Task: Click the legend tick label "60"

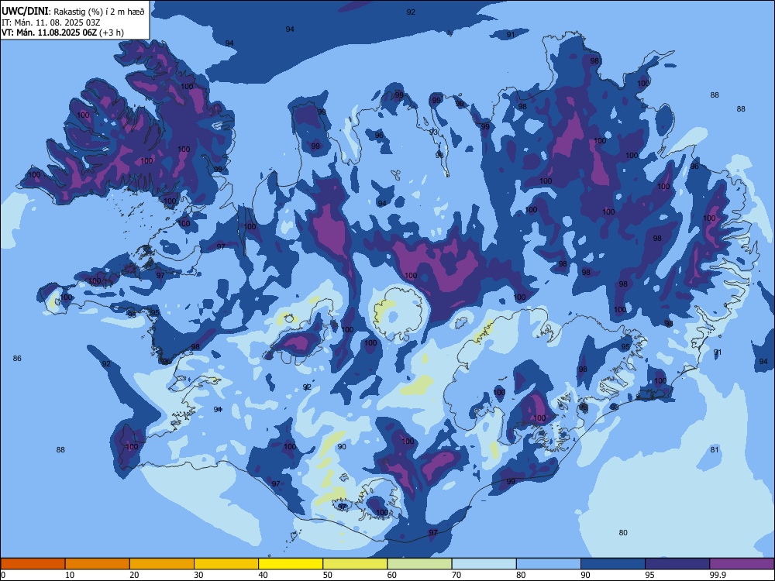Action: (392, 575)
